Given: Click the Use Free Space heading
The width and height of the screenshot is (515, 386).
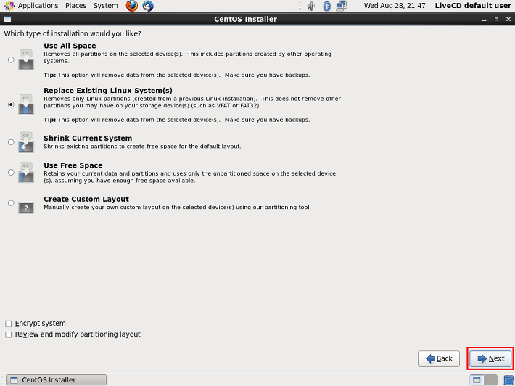Looking at the screenshot, I should tap(73, 165).
